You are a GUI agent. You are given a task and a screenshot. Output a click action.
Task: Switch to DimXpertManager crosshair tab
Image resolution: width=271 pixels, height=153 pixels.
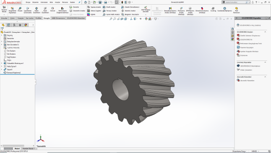click(20, 25)
